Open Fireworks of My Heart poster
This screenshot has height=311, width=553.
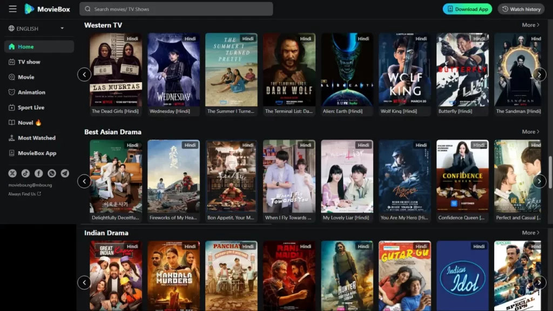click(173, 177)
